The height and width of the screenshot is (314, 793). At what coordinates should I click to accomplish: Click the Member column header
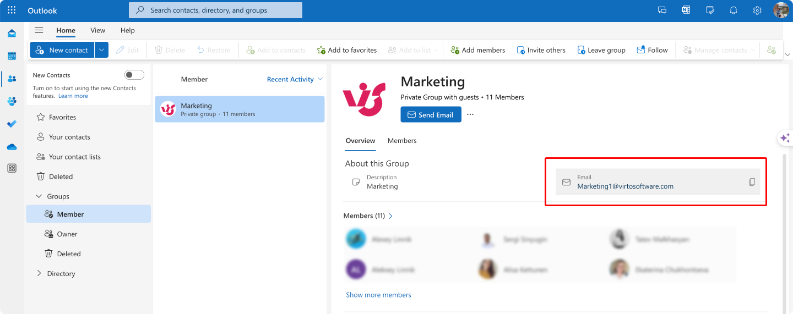(x=194, y=79)
